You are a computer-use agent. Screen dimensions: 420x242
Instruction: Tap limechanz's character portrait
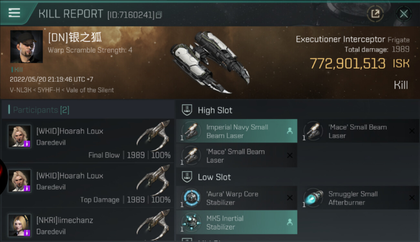pos(20,225)
